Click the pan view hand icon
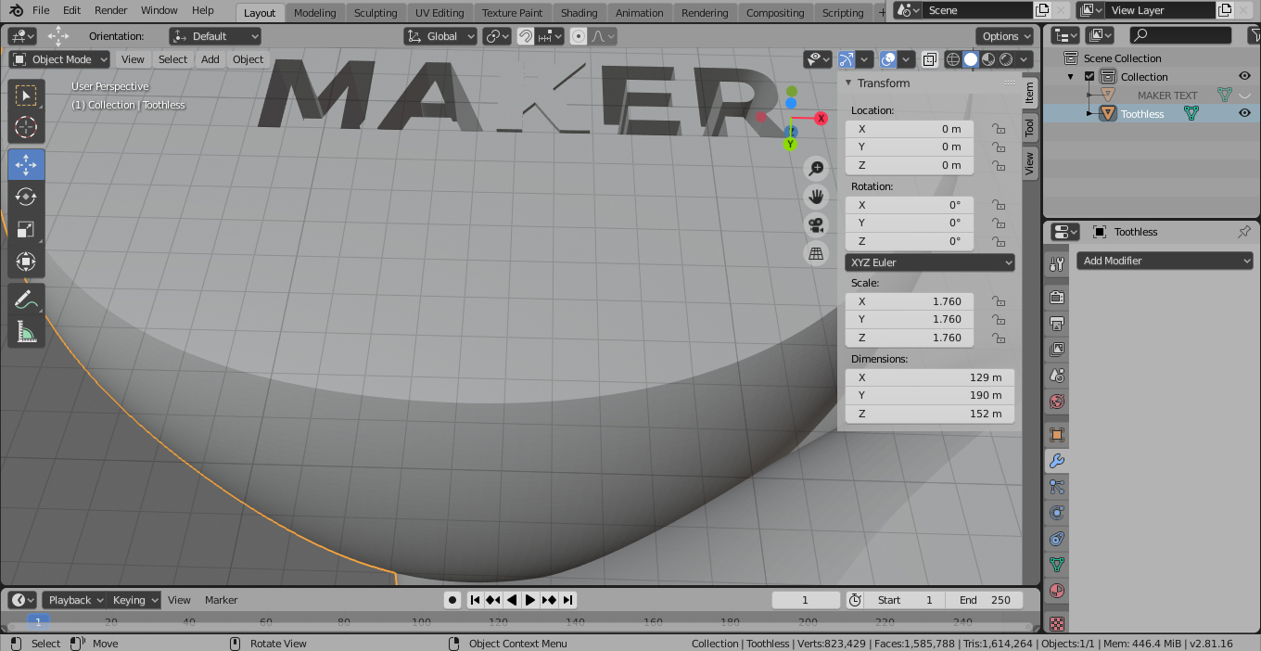1261x651 pixels. (x=816, y=197)
